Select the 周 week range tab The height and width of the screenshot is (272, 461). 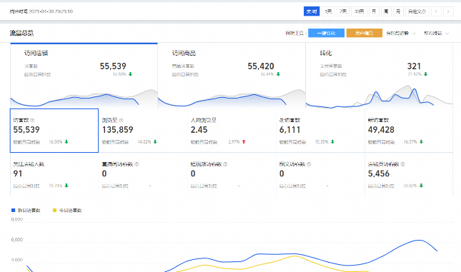(x=386, y=11)
